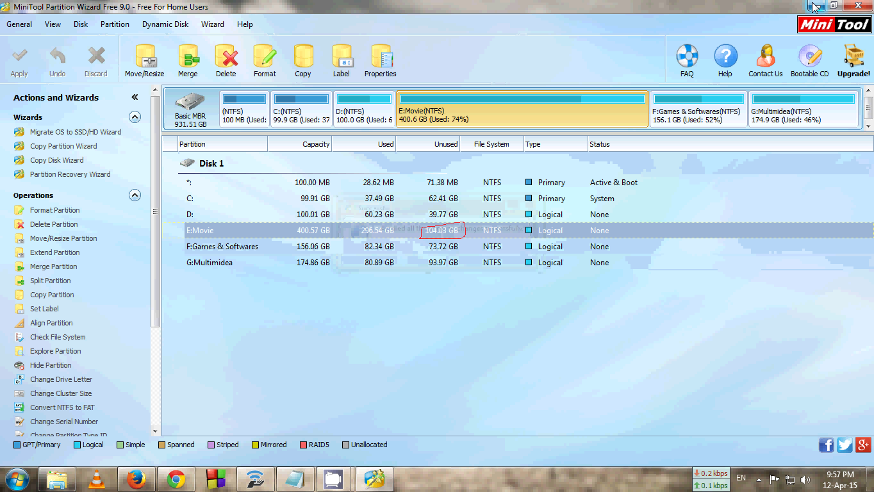Open Firefox from the taskbar
The image size is (874, 492).
point(136,479)
